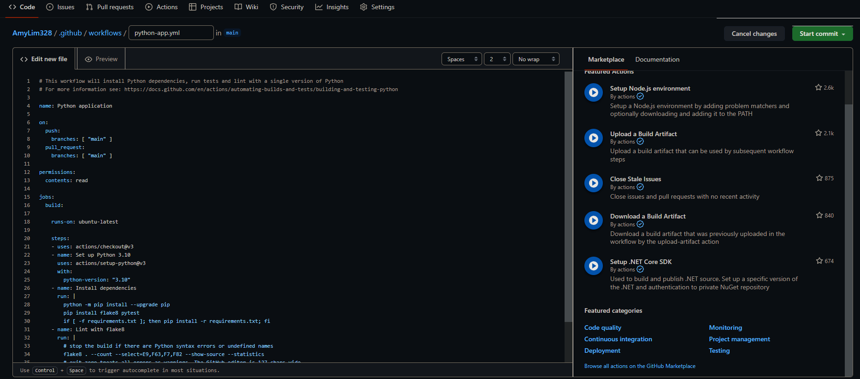Open the indent size 2 dropdown
This screenshot has width=860, height=379.
497,59
